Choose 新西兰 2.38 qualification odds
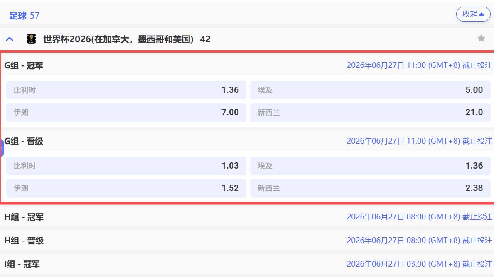 tap(370, 188)
